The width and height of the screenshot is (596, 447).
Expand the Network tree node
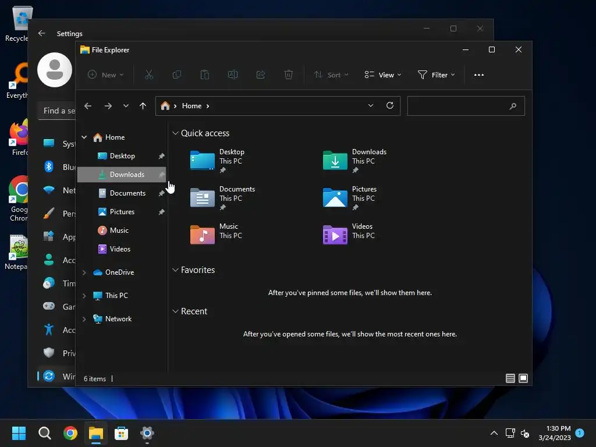(84, 319)
